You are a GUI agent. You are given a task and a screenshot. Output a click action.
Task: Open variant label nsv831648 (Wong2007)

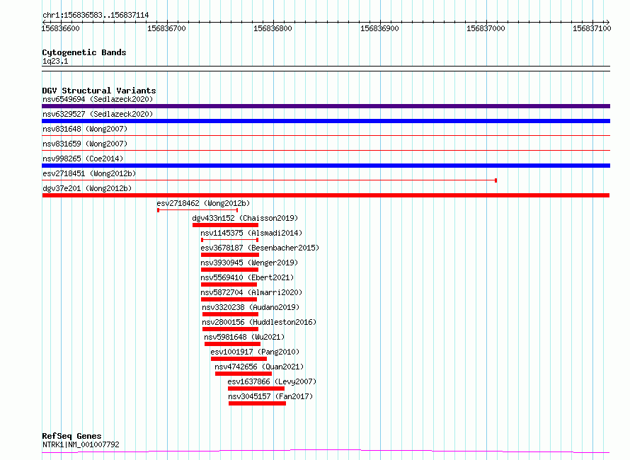[85, 129]
